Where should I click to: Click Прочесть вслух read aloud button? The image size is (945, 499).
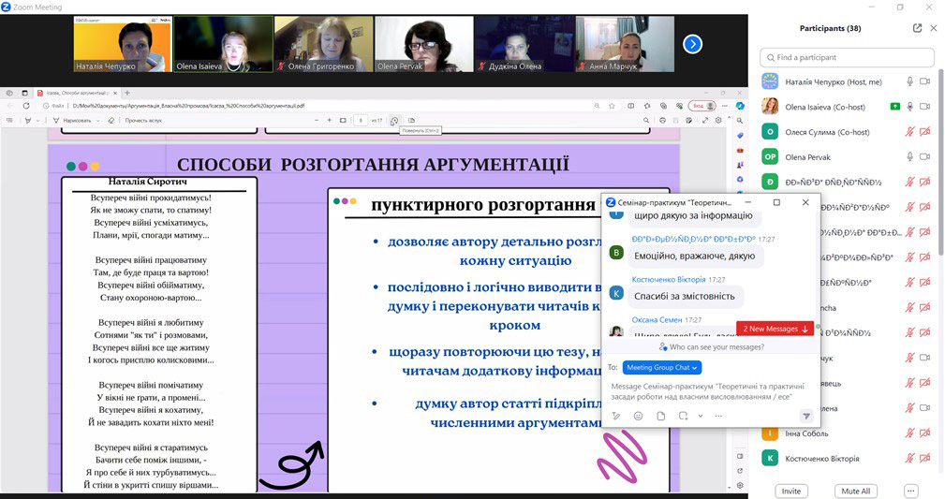tap(143, 121)
